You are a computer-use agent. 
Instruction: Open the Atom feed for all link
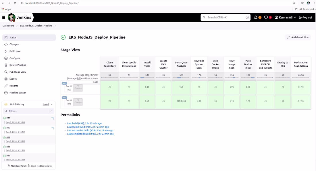[19, 166]
